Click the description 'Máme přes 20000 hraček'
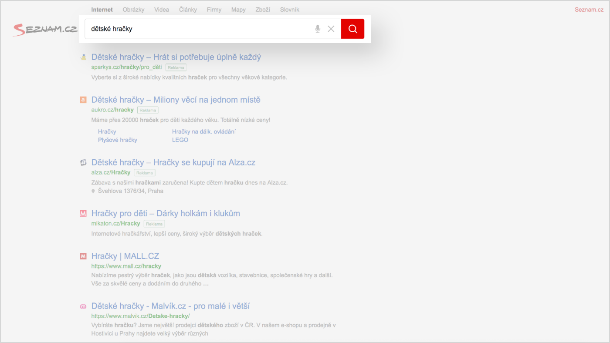This screenshot has width=610, height=343. coord(181,120)
